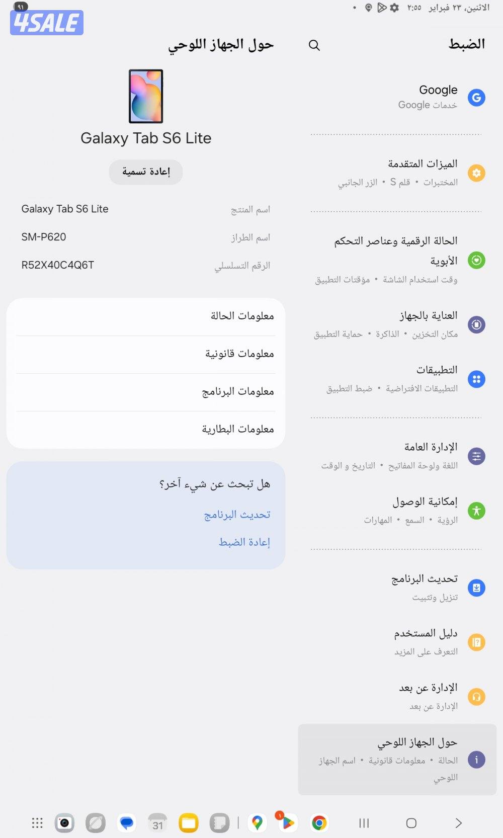Tap the home button in navigation bar
The image size is (503, 838).
coord(411,823)
